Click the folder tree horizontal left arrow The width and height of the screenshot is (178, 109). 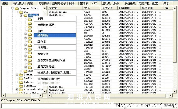pyautogui.click(x=3, y=95)
